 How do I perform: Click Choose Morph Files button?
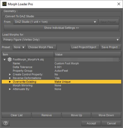(x=42, y=47)
